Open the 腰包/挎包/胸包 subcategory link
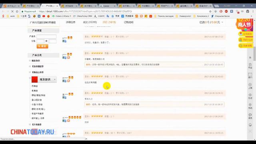Viewport: 256px width, 144px height. point(38,95)
